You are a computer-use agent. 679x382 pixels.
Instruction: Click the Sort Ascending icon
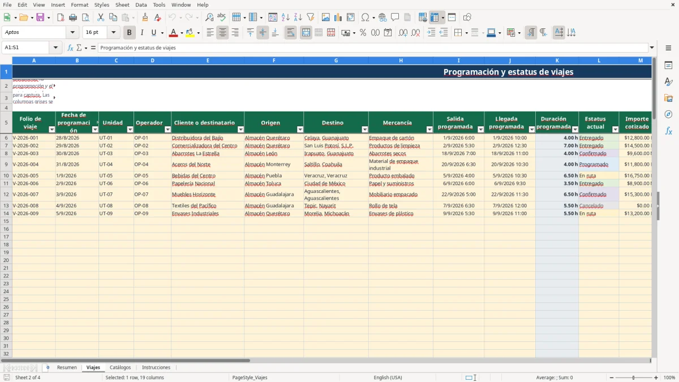coord(285,18)
